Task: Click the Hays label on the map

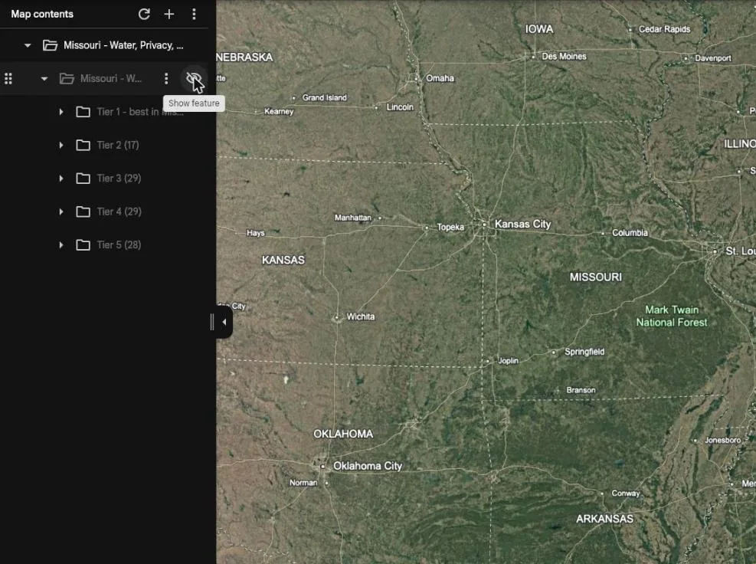Action: [x=256, y=233]
